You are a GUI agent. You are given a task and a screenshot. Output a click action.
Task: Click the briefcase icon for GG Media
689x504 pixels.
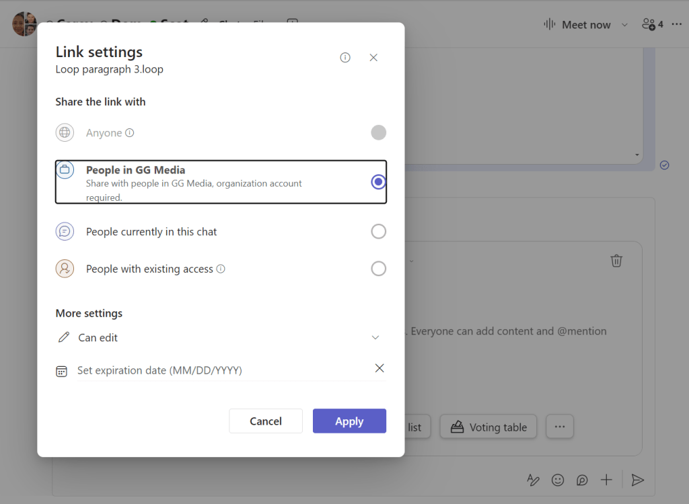(x=65, y=169)
